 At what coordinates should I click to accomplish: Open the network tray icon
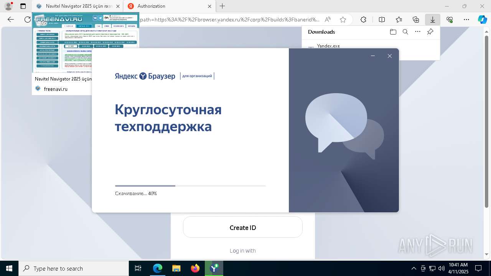coord(432,268)
